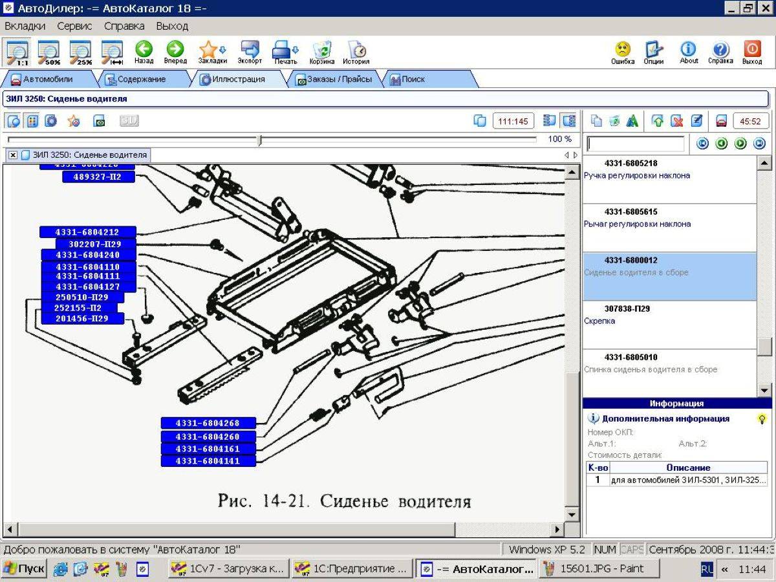Click copy icon in parts list toolbar

click(597, 121)
